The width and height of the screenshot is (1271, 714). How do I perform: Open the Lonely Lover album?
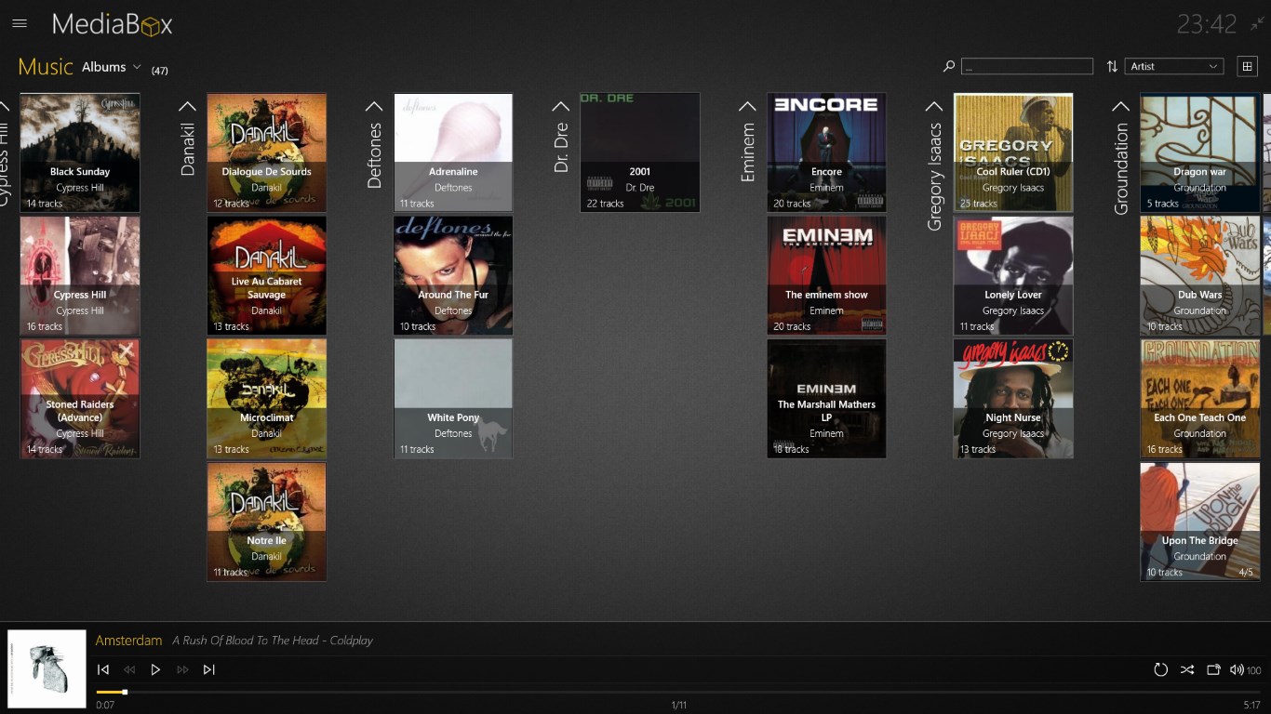click(1013, 275)
